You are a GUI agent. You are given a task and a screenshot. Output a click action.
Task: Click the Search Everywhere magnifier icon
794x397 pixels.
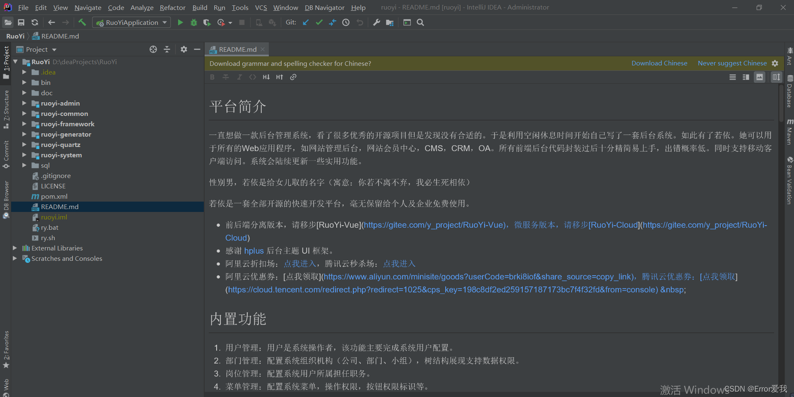point(420,23)
